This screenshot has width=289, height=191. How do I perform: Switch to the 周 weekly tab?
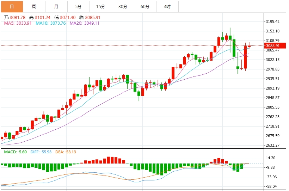click(x=34, y=7)
